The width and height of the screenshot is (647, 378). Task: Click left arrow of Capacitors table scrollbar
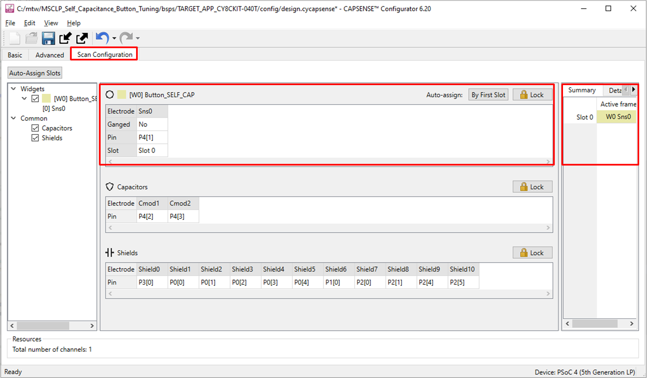[x=110, y=228]
